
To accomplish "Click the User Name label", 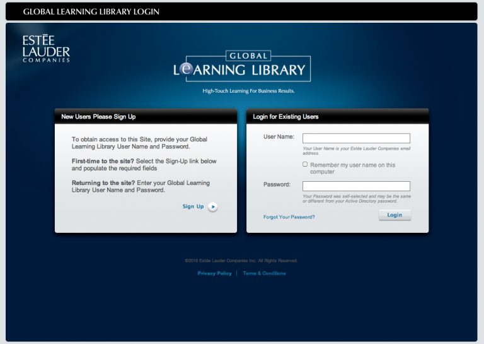I will pos(279,136).
